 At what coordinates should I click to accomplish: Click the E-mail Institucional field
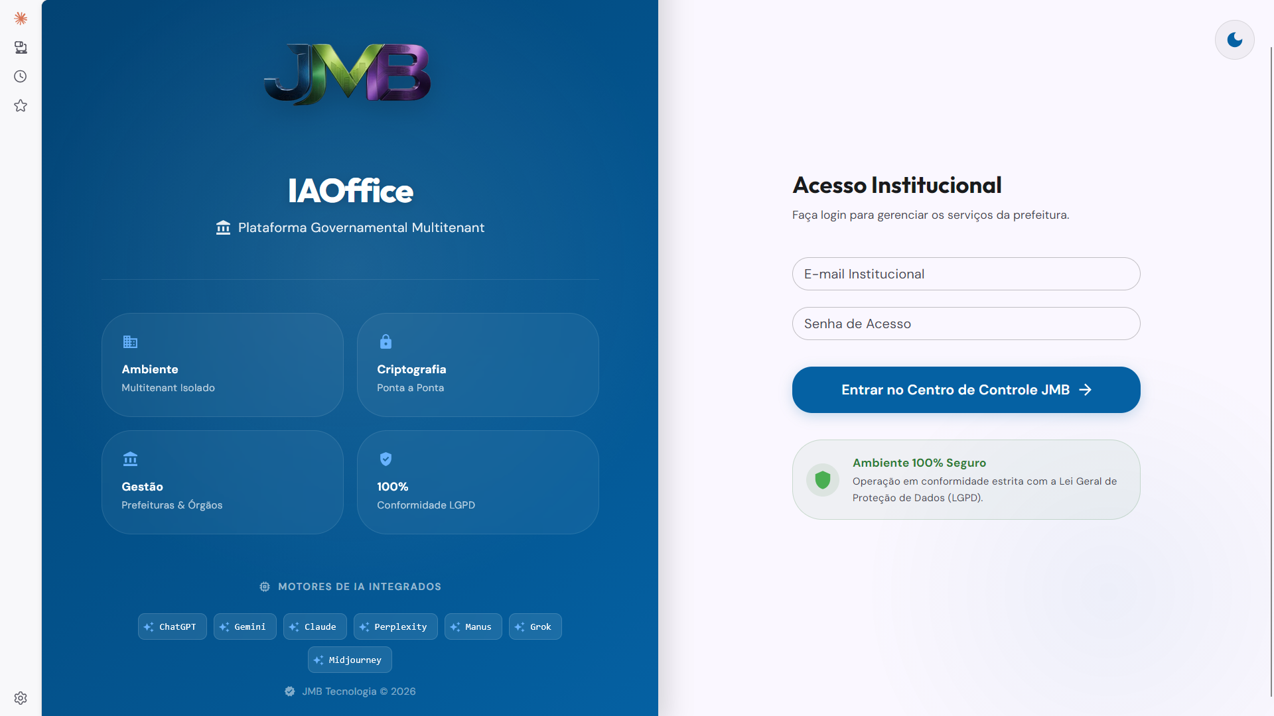(x=965, y=274)
